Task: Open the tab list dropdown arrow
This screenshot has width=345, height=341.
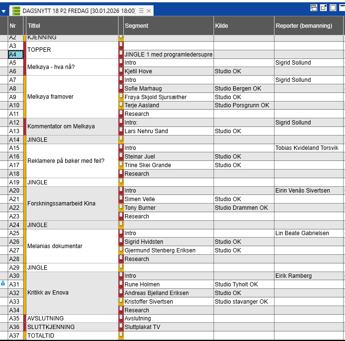Action: point(4,11)
